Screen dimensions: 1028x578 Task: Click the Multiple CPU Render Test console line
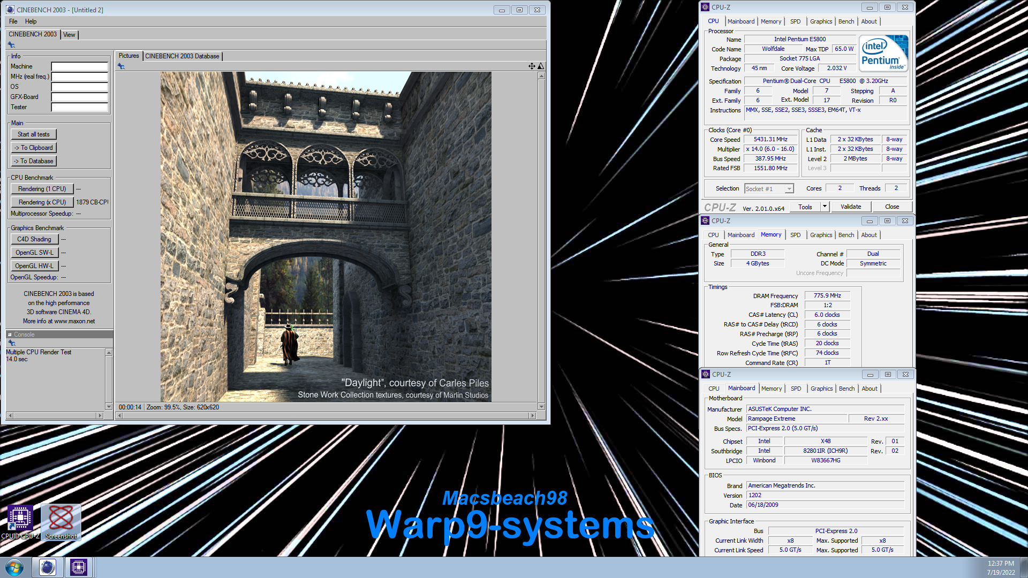coord(39,352)
